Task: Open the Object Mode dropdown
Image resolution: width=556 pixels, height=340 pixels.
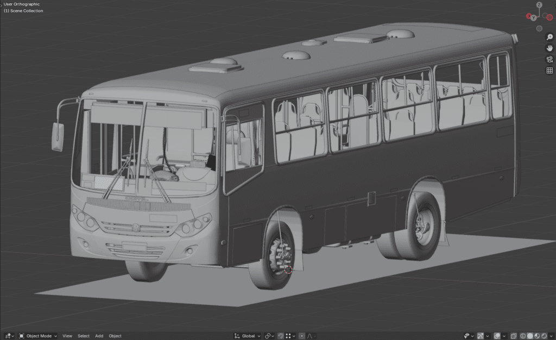Action: [38, 336]
